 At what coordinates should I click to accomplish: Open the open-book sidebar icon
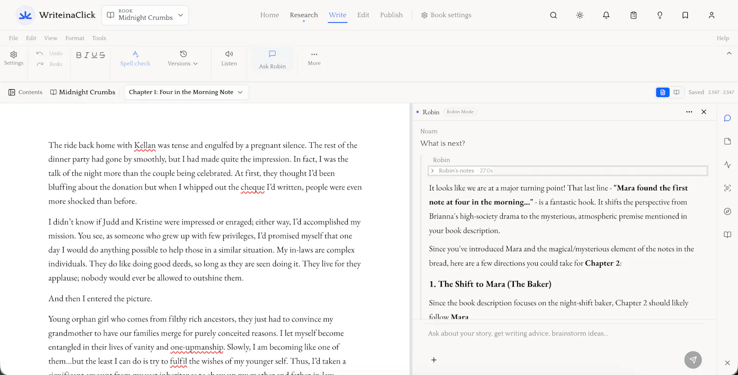coord(727,235)
